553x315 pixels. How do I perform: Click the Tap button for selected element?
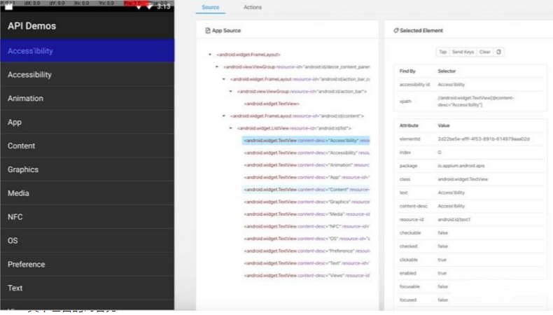[442, 52]
